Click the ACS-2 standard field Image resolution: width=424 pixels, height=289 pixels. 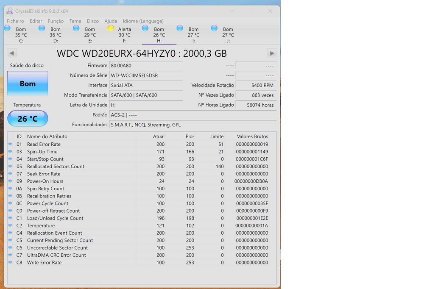pos(193,115)
